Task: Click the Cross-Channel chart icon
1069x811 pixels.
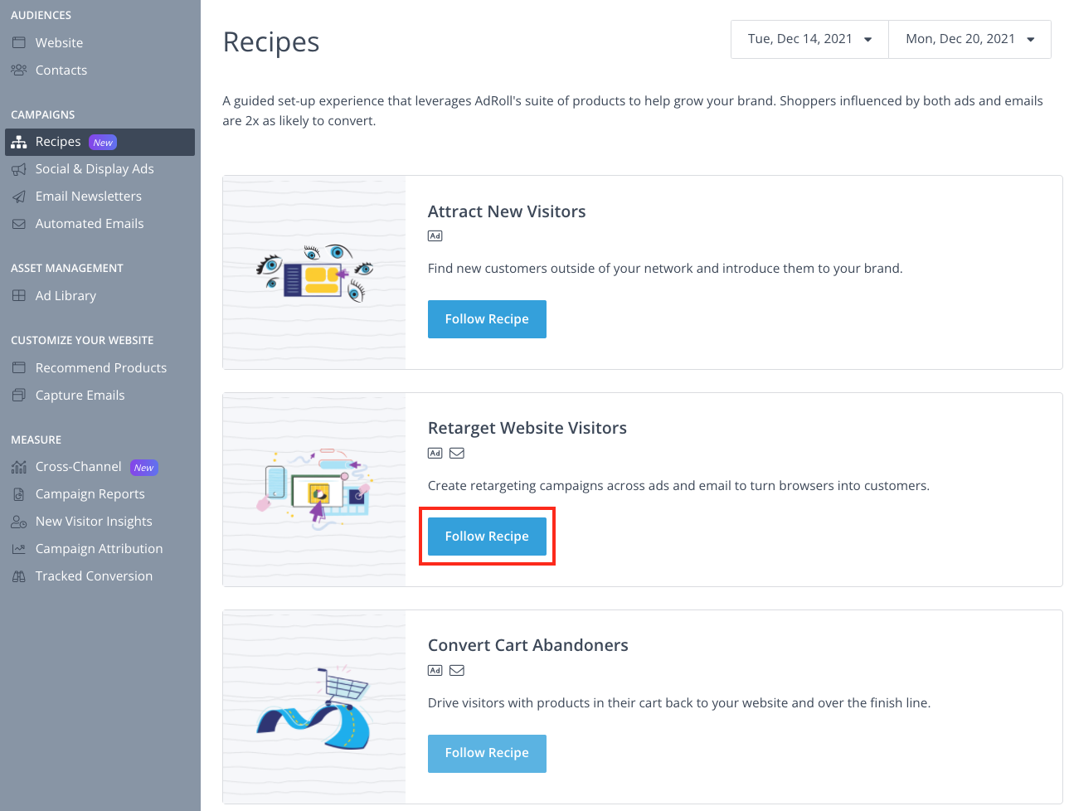Action: 19,467
